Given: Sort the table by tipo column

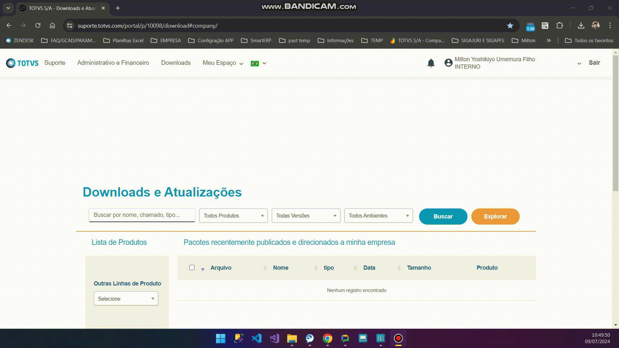Looking at the screenshot, I should [329, 268].
